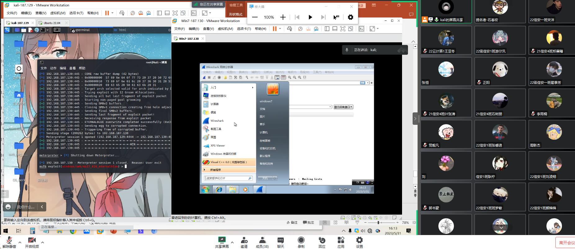The width and height of the screenshot is (575, 249).
Task: Open Windows Explorer on Win7 taskbar
Action: click(x=232, y=189)
